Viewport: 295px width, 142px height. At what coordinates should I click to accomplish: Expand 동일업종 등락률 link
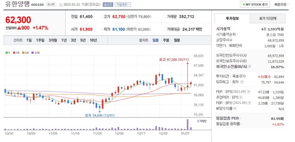[x=229, y=124]
